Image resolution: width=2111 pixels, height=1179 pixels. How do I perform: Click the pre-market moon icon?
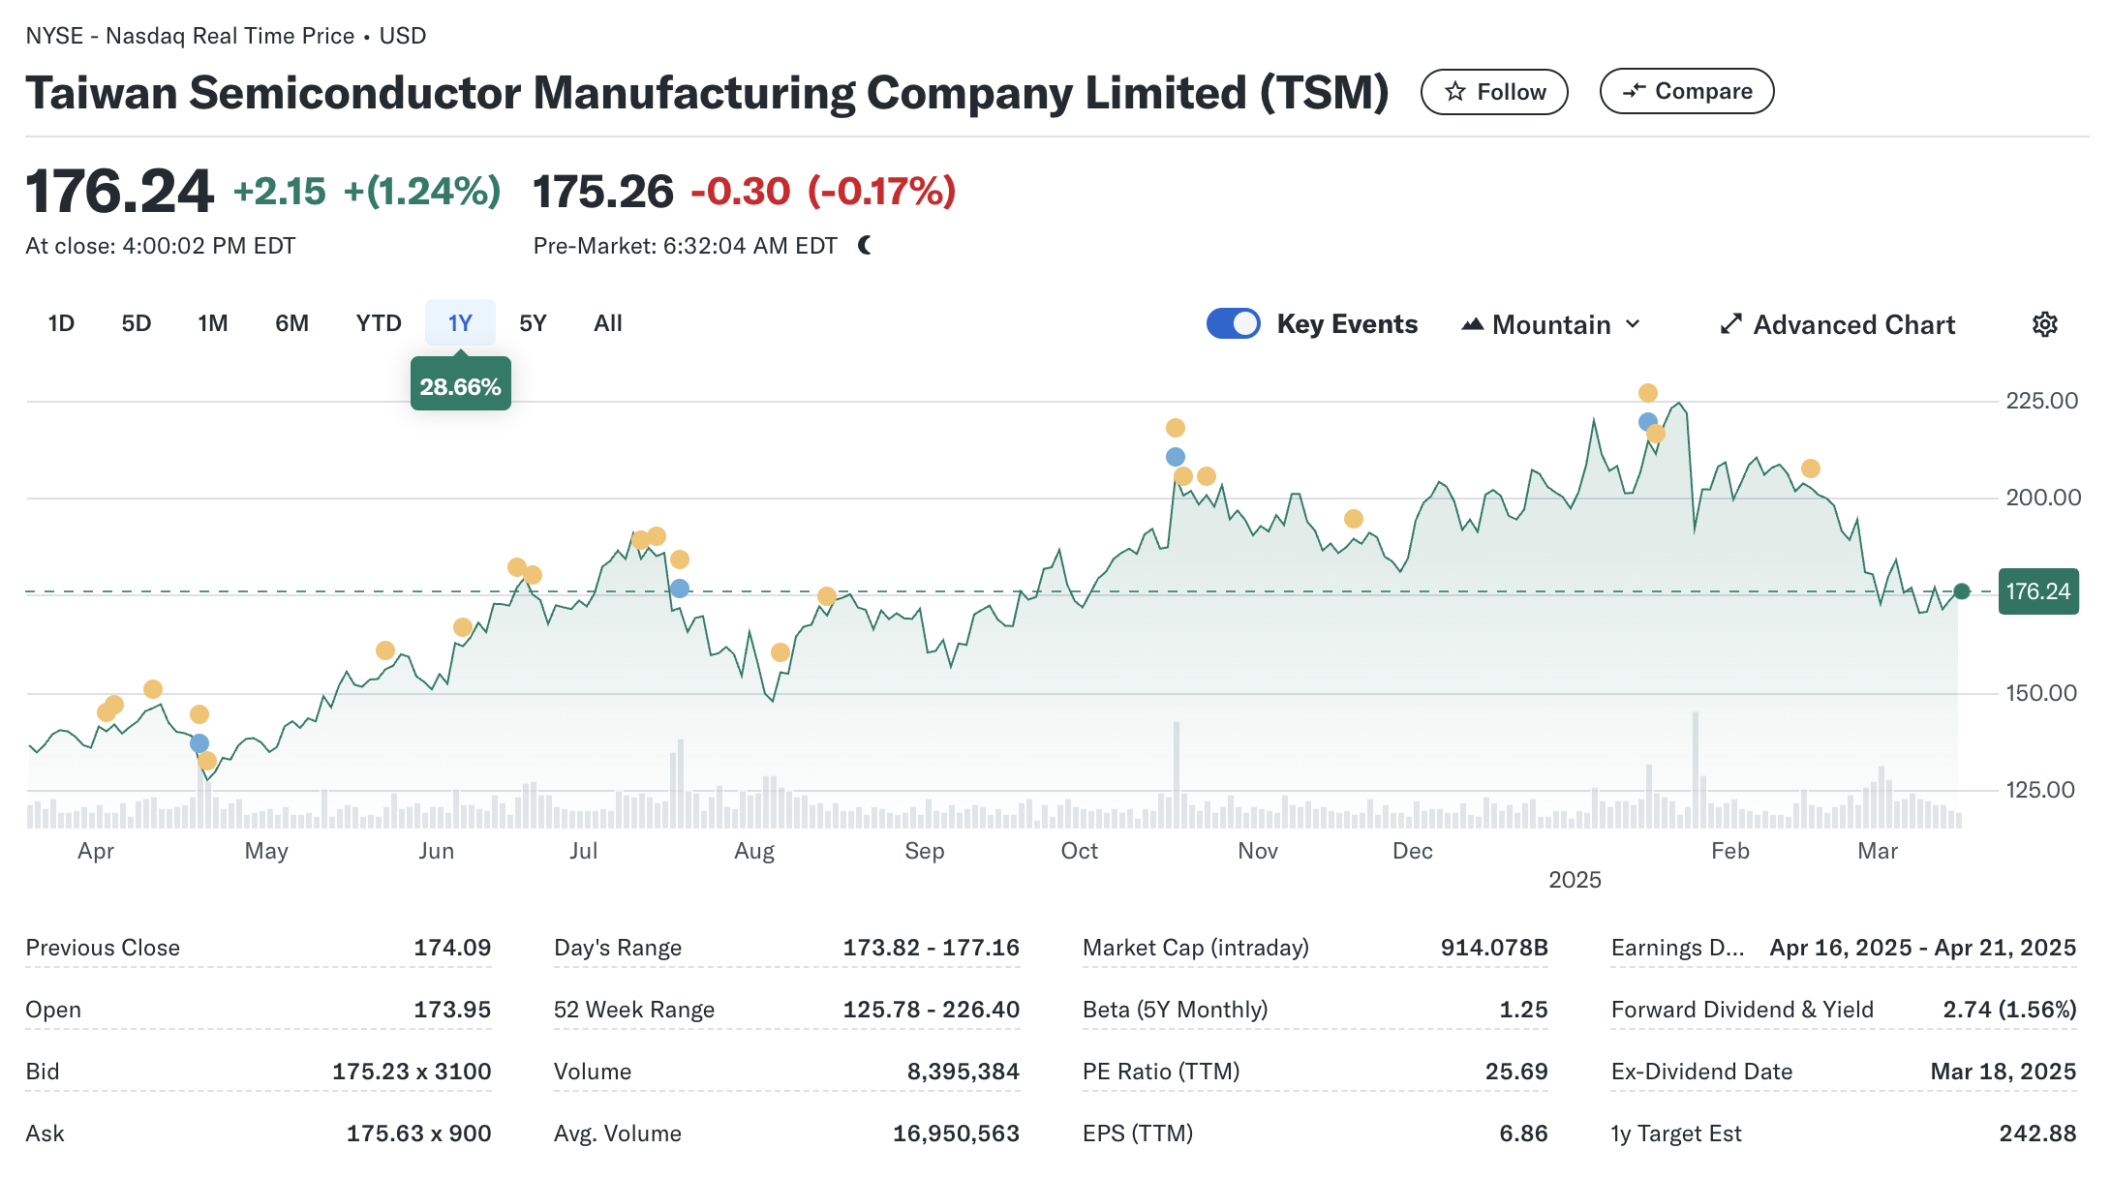click(865, 246)
